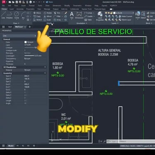Click the Leader tool

tap(88, 16)
